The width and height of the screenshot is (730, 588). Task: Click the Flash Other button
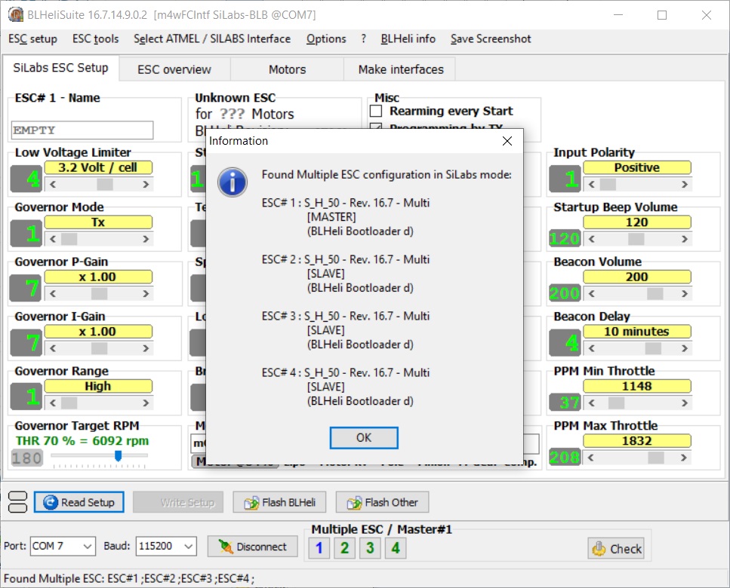(x=382, y=502)
